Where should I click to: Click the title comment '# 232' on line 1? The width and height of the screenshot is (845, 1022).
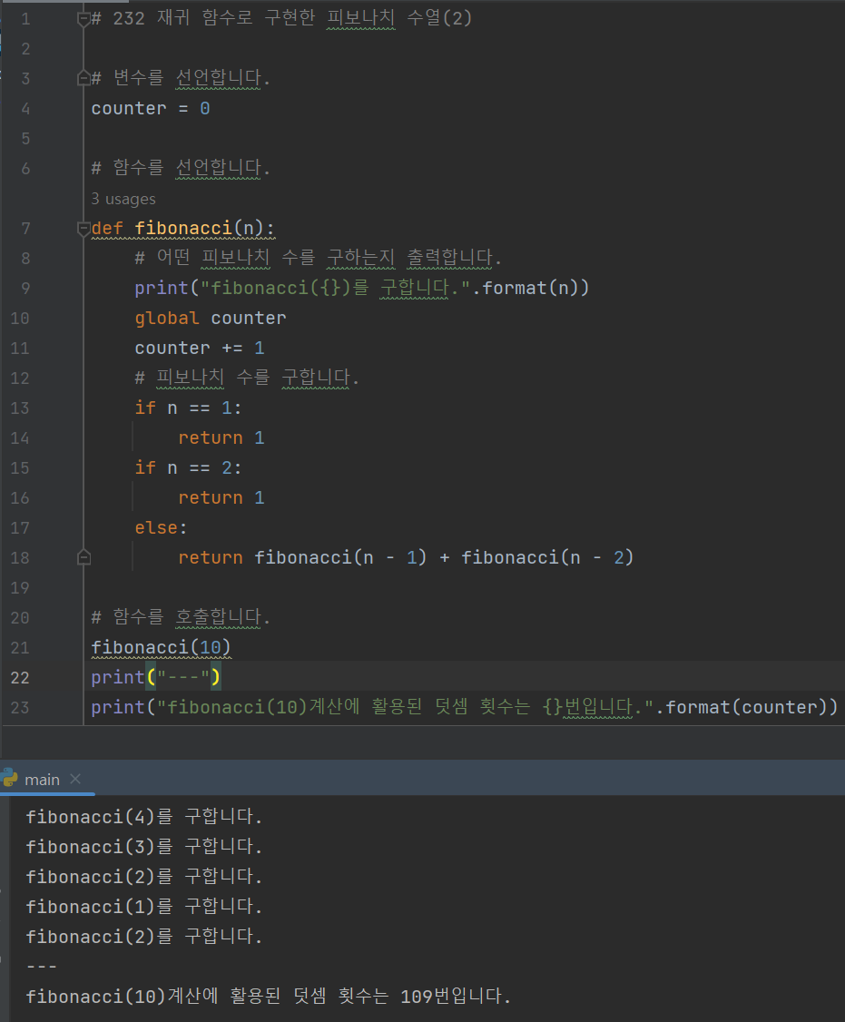pos(118,18)
